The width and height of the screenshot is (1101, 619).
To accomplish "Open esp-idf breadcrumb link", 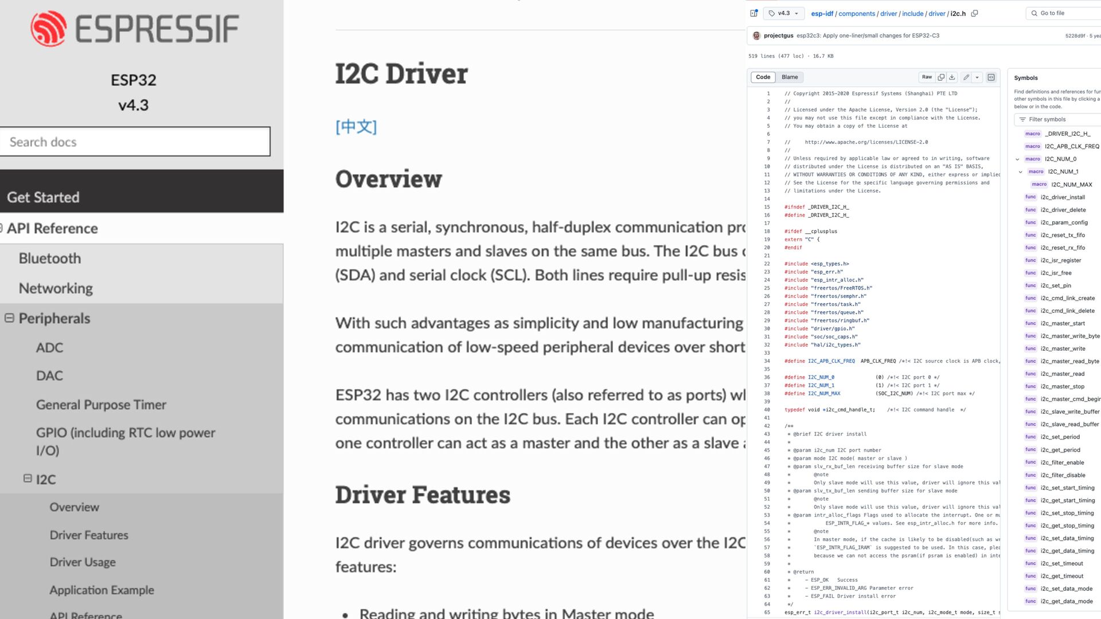I will tap(822, 13).
